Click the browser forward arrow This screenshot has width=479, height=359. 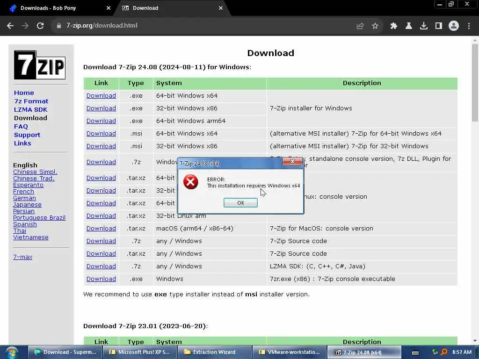pyautogui.click(x=25, y=26)
